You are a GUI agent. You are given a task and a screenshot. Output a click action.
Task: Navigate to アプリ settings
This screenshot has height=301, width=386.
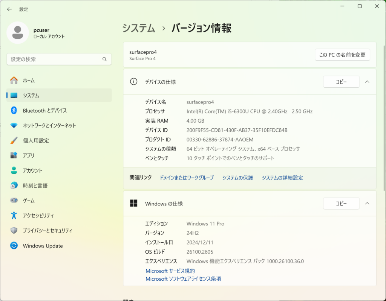[x=59, y=155]
